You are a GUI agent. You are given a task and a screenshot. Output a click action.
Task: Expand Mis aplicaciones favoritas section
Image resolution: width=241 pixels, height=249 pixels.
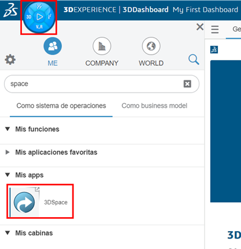(x=8, y=152)
